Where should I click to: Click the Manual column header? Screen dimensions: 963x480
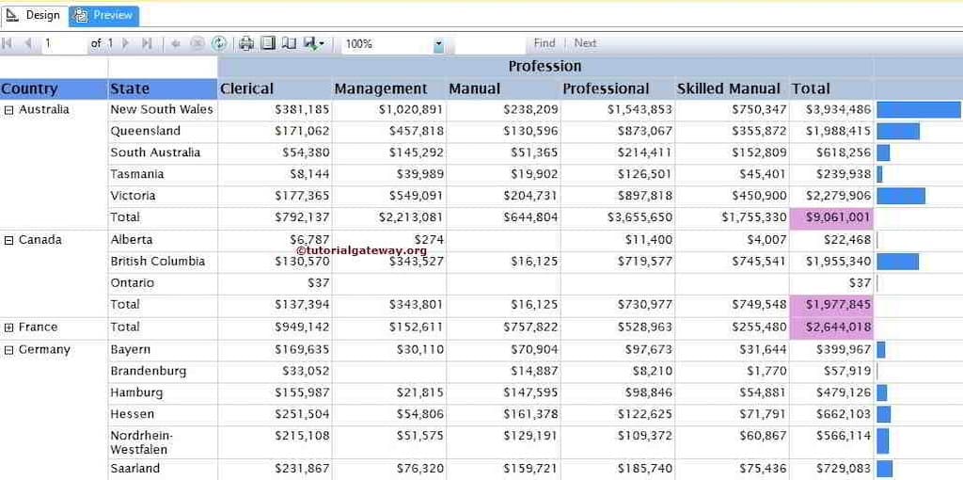point(504,89)
